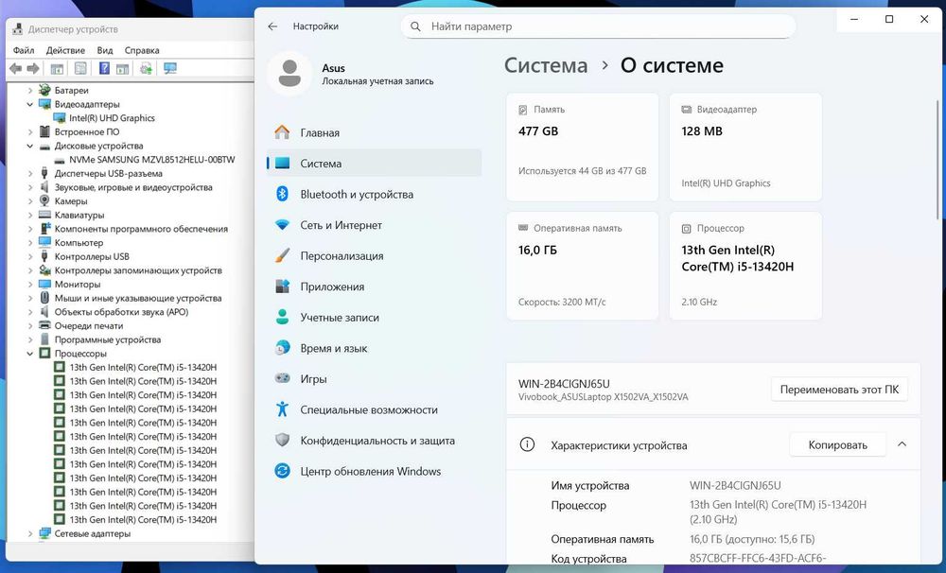Toggle the console tree toolbar icon
The width and height of the screenshot is (946, 573).
pos(57,69)
